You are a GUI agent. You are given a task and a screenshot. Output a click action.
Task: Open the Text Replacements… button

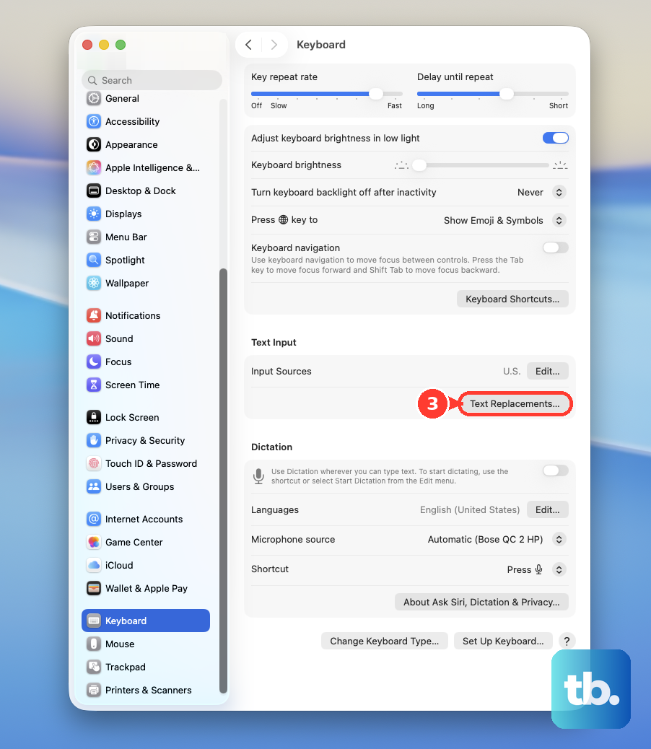pos(515,403)
